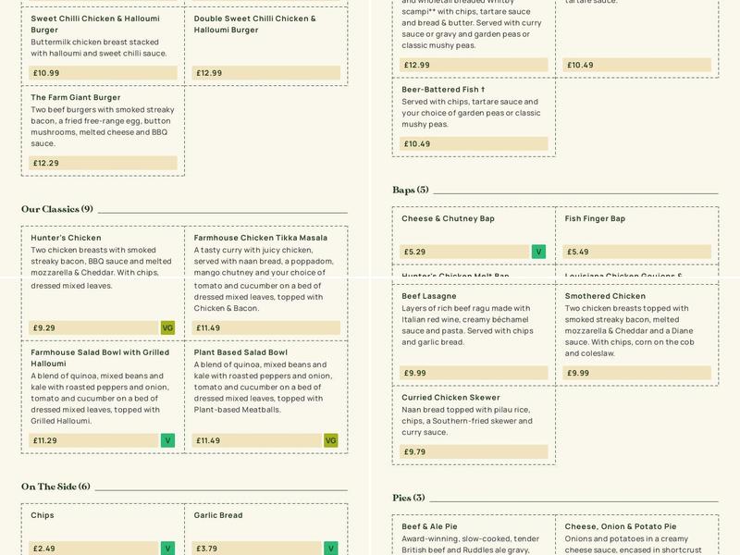Open the Smothered Chicken dish title
Viewport: 740px width, 555px height.
pyautogui.click(x=606, y=296)
